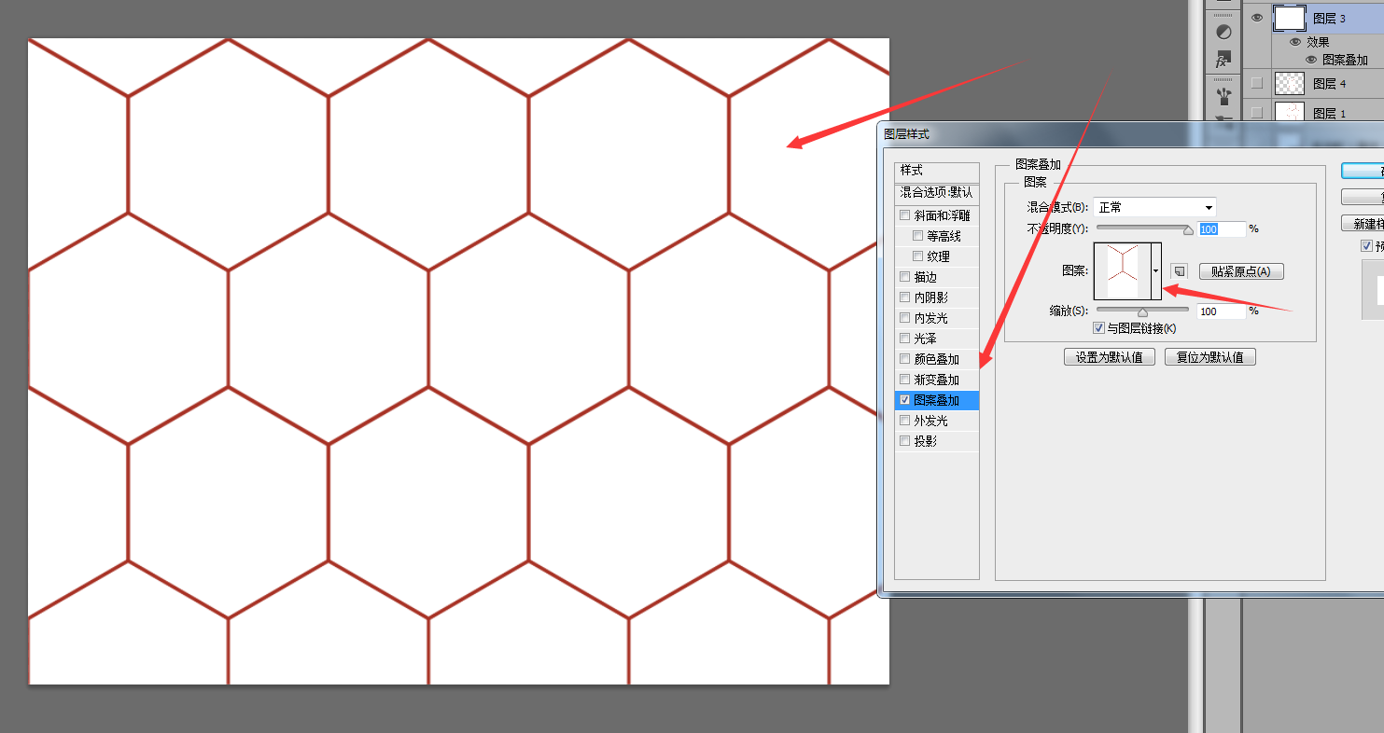Click the 缩放 value field
1384x733 pixels.
[1222, 311]
